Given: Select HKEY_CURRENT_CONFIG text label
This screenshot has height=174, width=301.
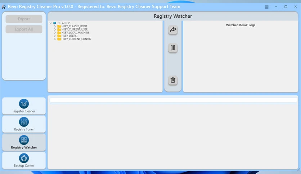Looking at the screenshot, I should point(76,39).
